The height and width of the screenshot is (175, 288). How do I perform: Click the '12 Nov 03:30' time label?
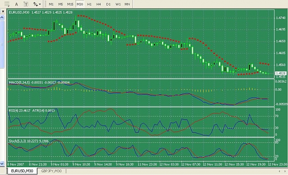point(169,164)
